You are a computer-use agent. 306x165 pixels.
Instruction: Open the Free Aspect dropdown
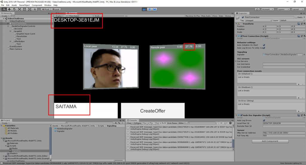pyautogui.click(x=81, y=16)
